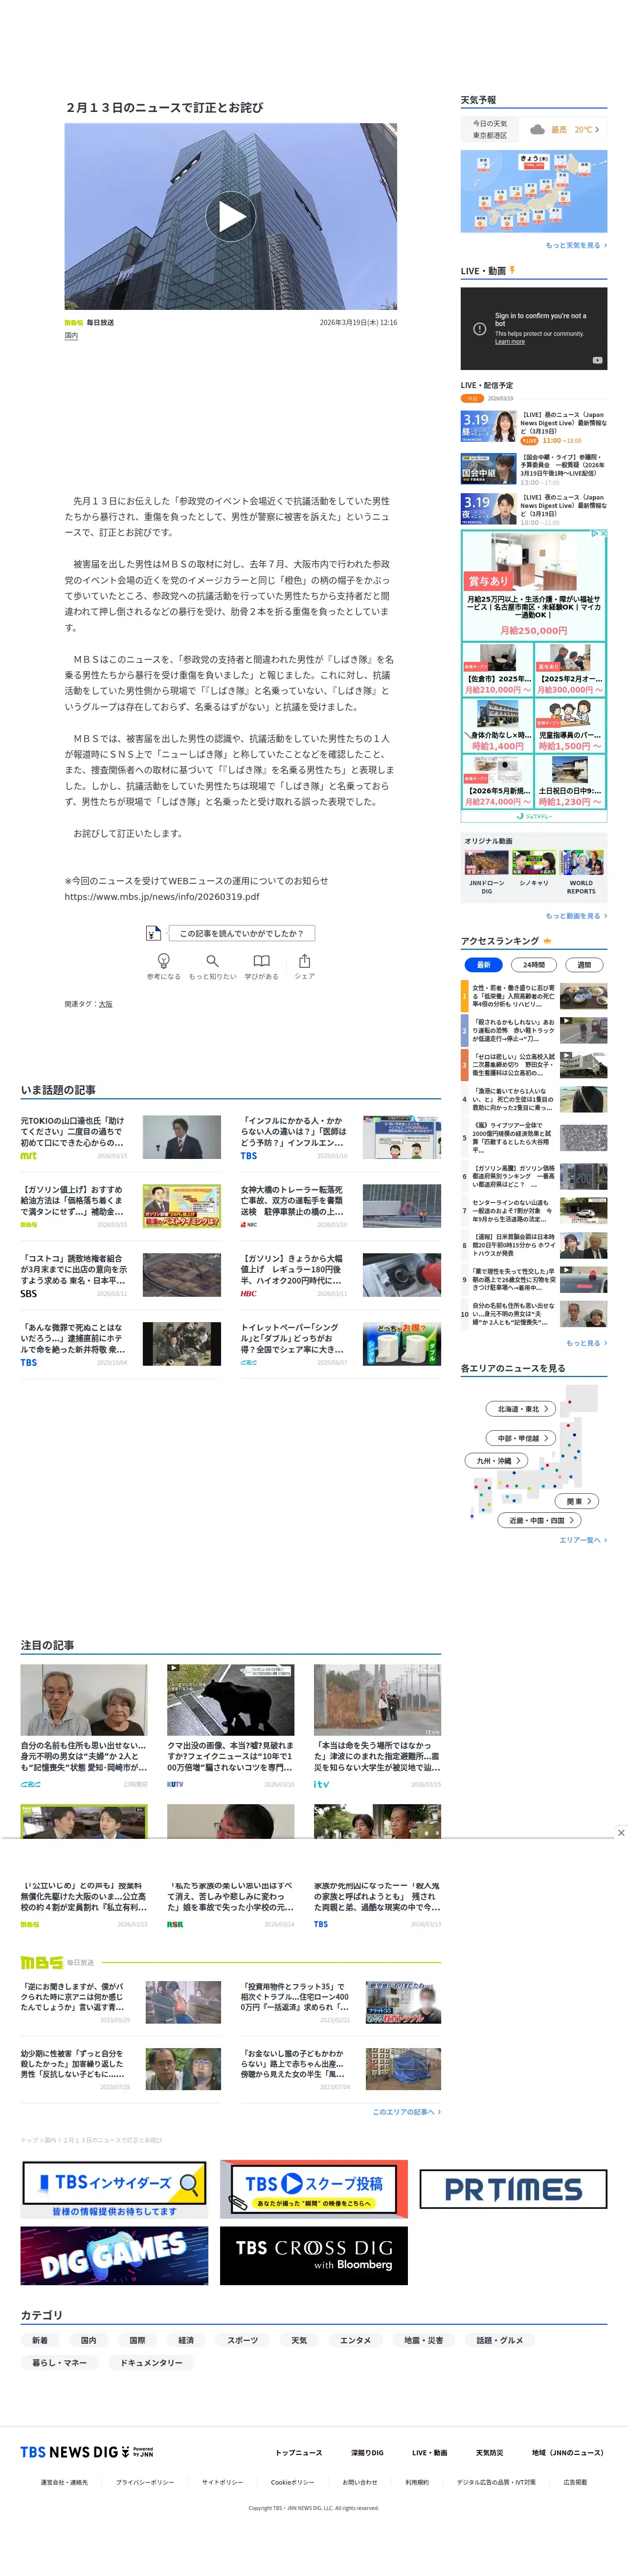
Task: Click the MBS 毎日放送 logo below the video
Action: (x=89, y=323)
